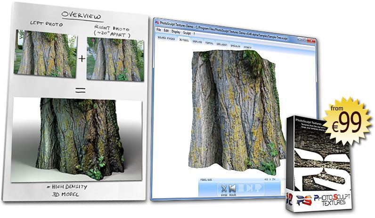Open the ? help menu

click(194, 34)
